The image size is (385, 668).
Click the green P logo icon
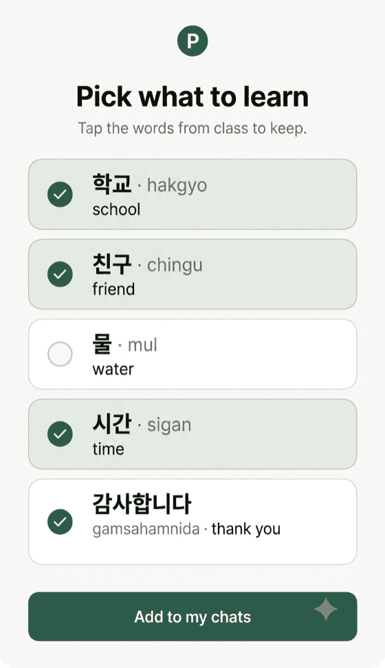point(192,41)
